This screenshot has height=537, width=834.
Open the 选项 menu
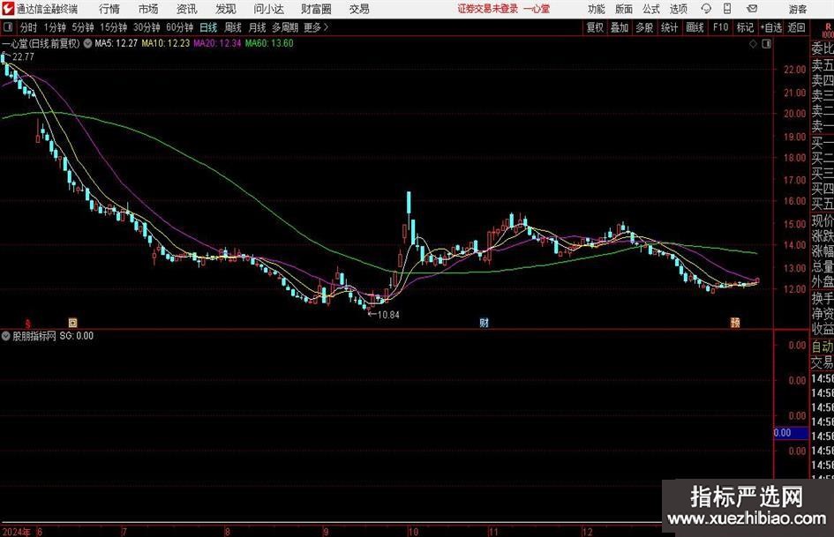pos(679,9)
